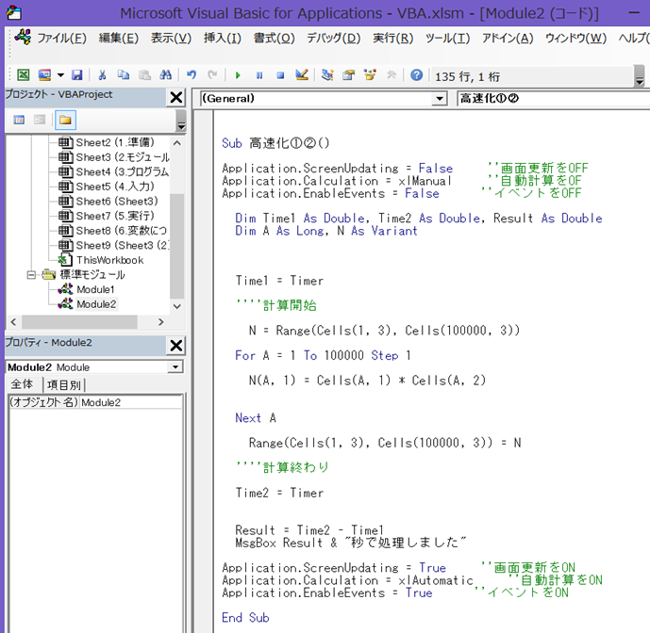Viewport: 650px width, 633px height.
Task: Click project tree scroll up arrow
Action: (x=177, y=143)
